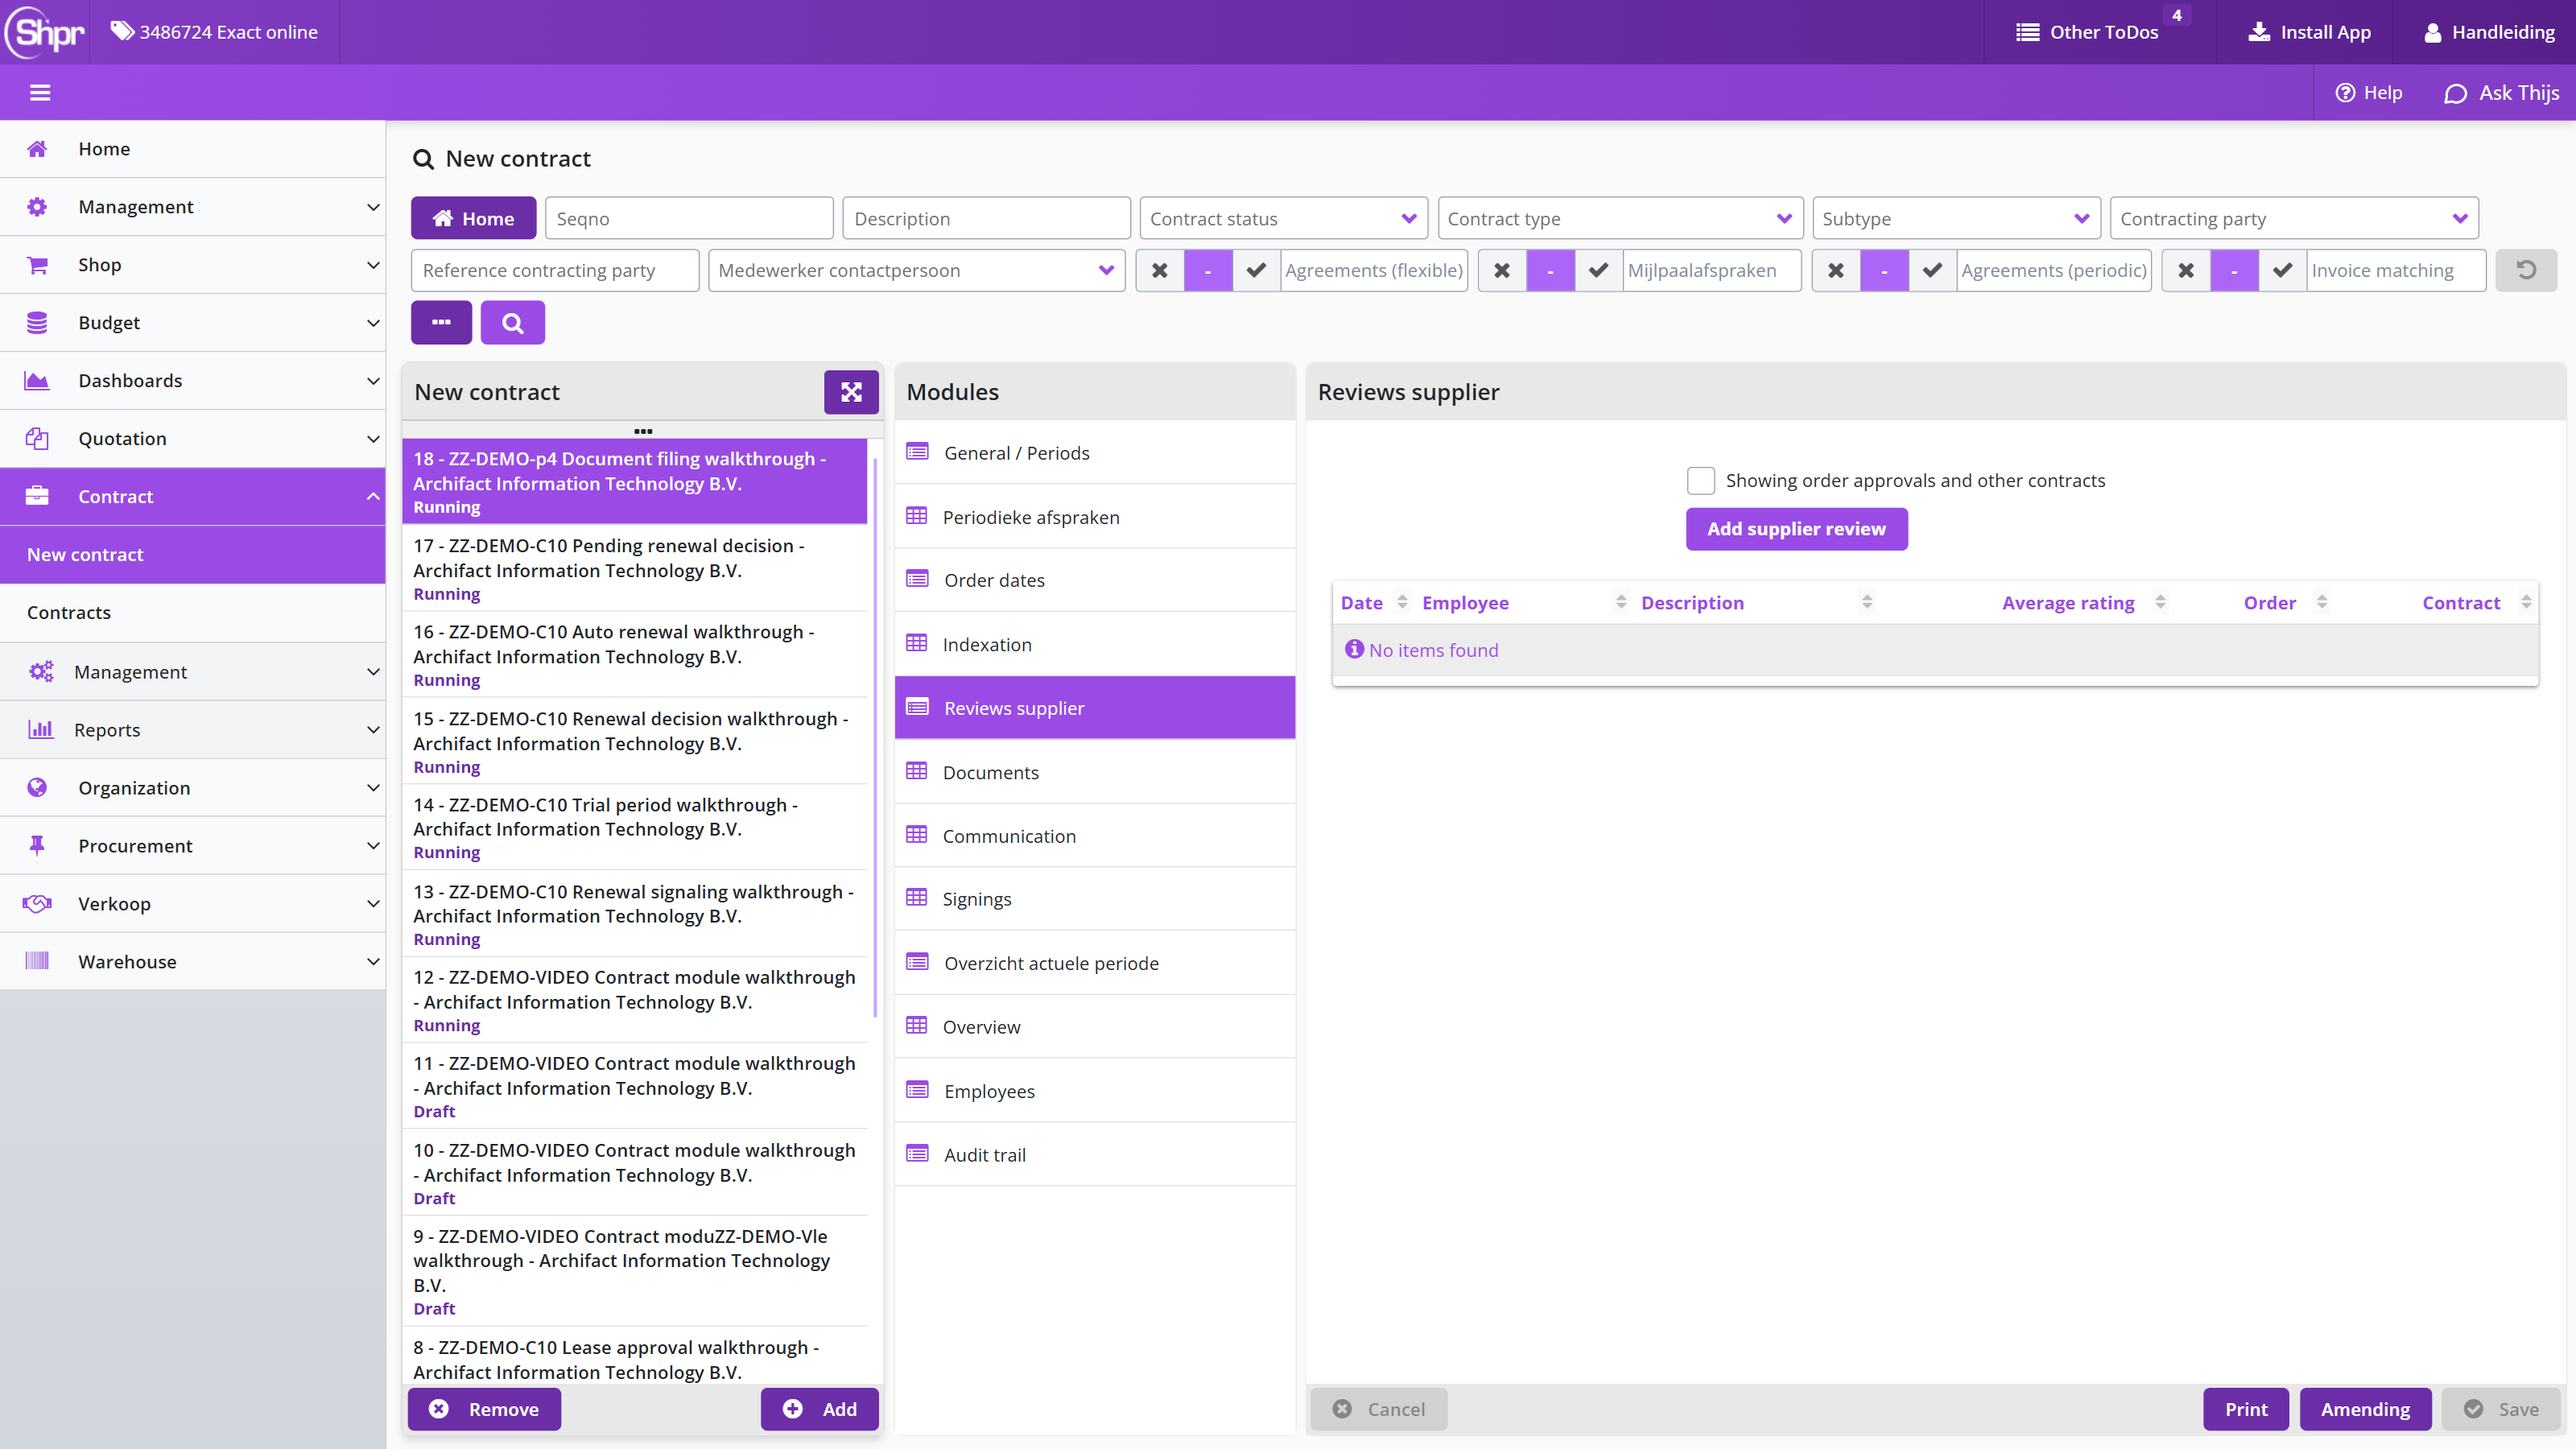
Task: Open the Audit trail module
Action: pos(1095,1154)
